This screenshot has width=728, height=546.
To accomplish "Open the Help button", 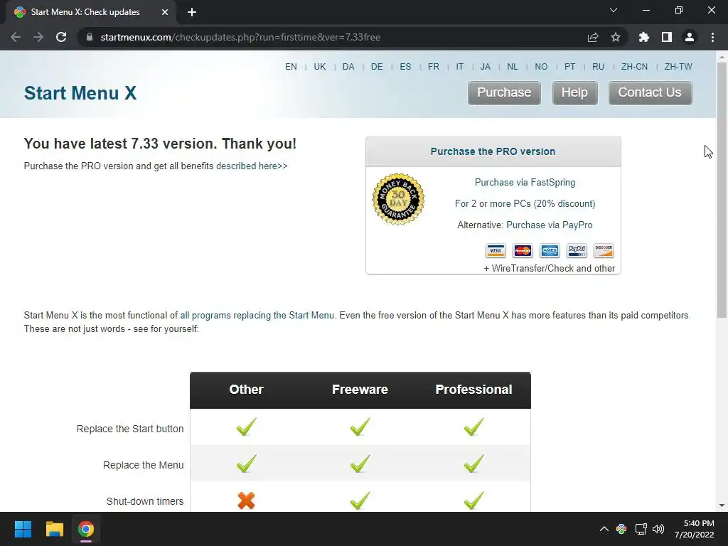I will click(x=574, y=93).
